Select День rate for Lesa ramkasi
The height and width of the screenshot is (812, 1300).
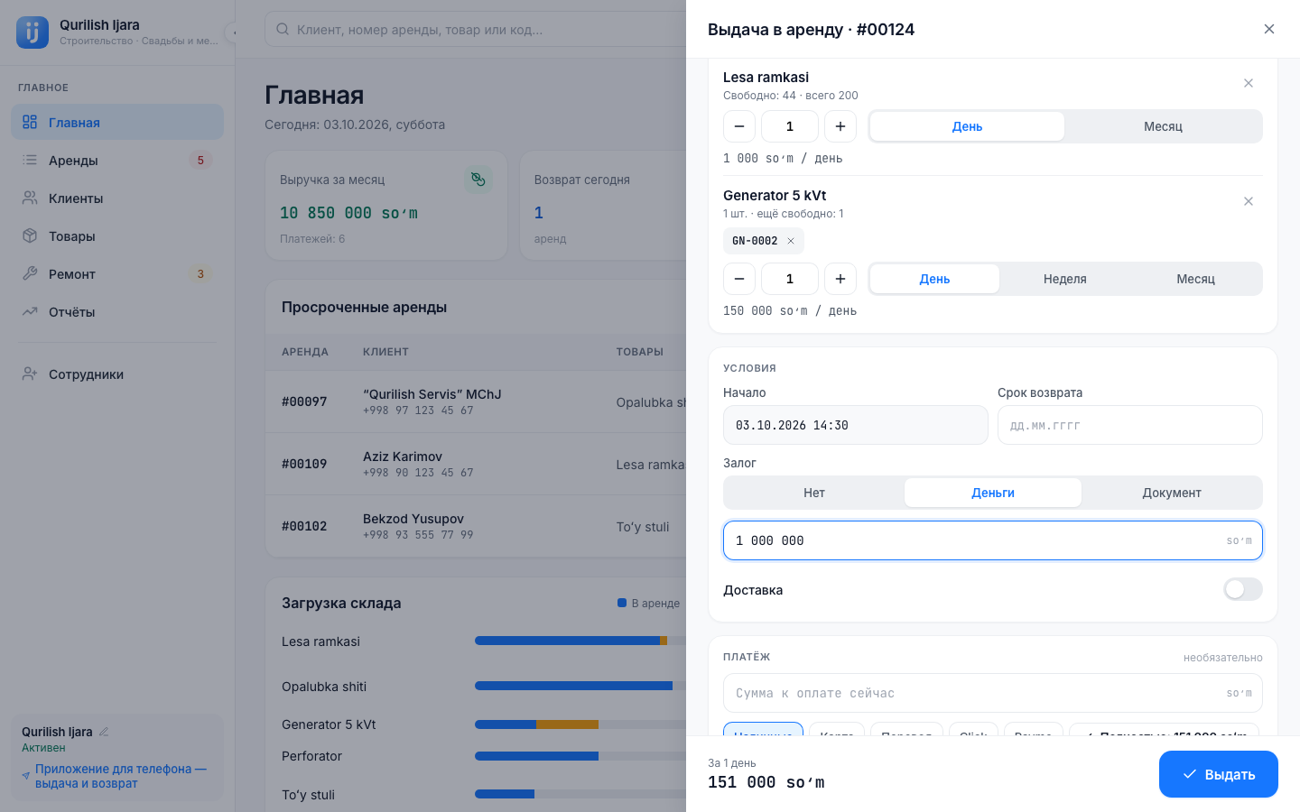[x=967, y=126]
